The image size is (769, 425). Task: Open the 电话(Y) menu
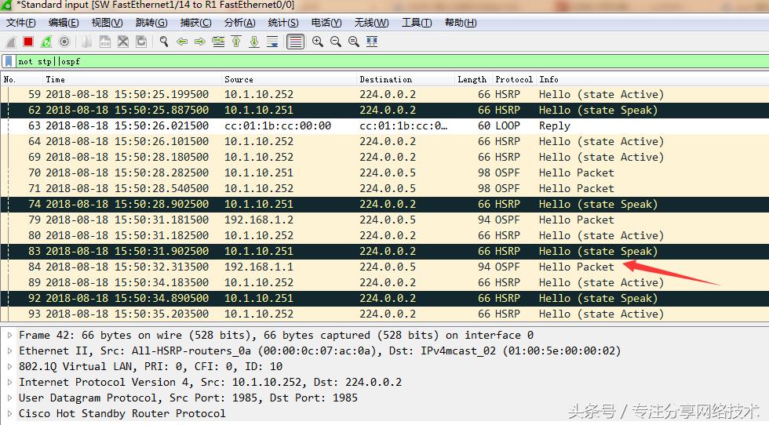(x=326, y=23)
